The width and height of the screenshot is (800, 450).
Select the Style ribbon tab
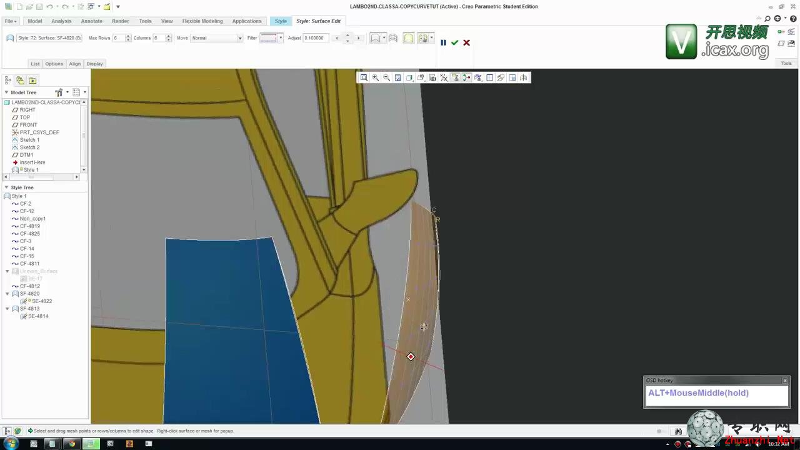[x=281, y=21]
